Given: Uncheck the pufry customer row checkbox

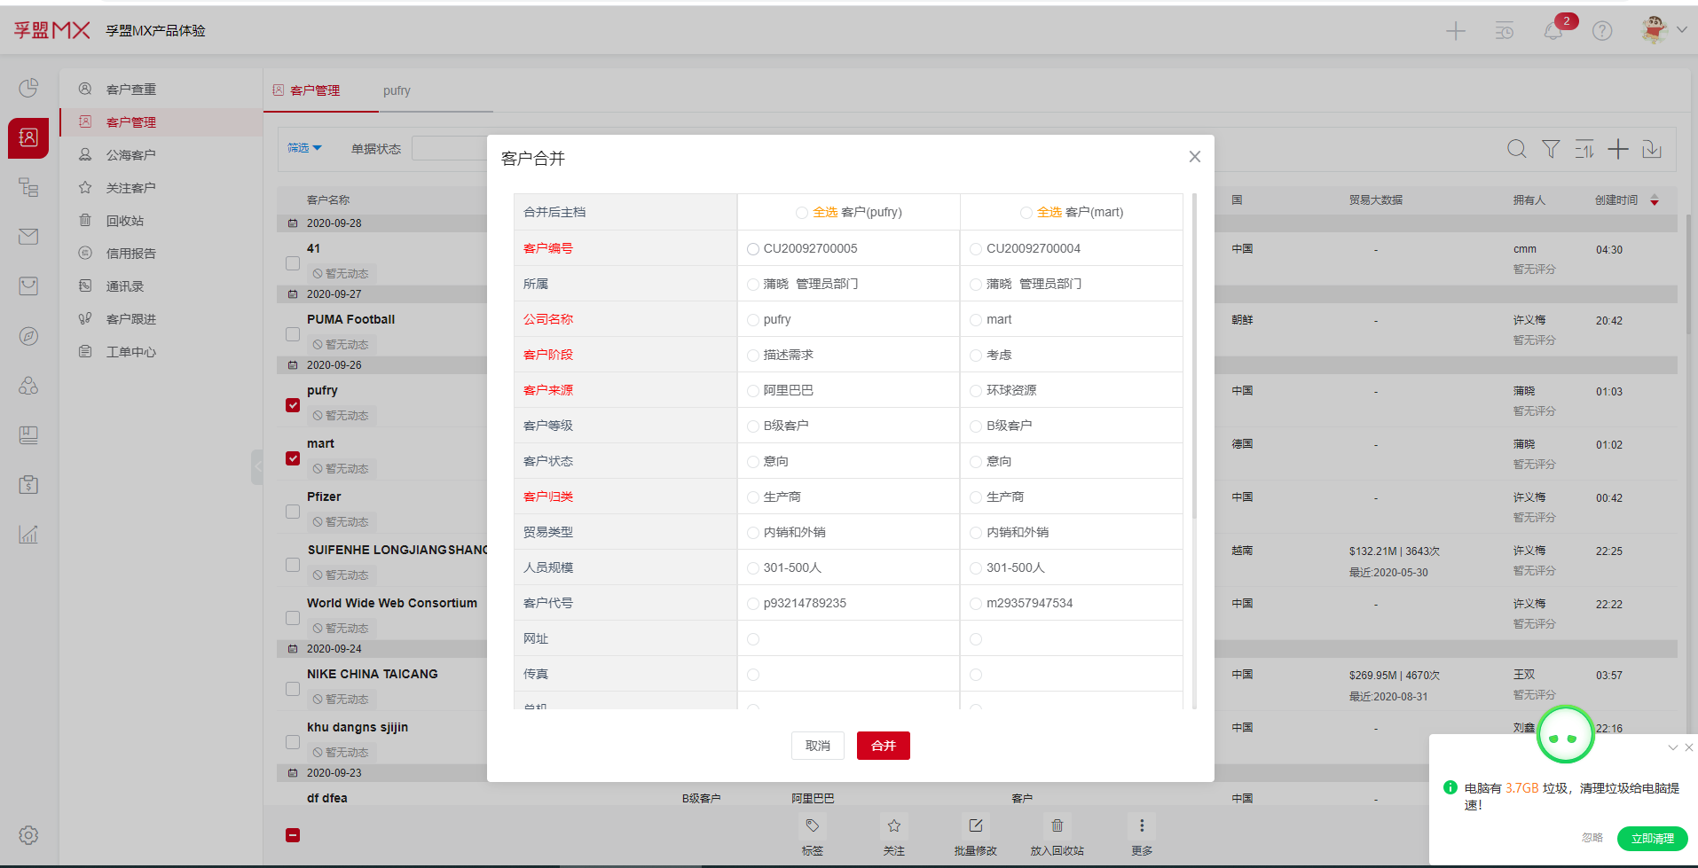Looking at the screenshot, I should (x=293, y=405).
